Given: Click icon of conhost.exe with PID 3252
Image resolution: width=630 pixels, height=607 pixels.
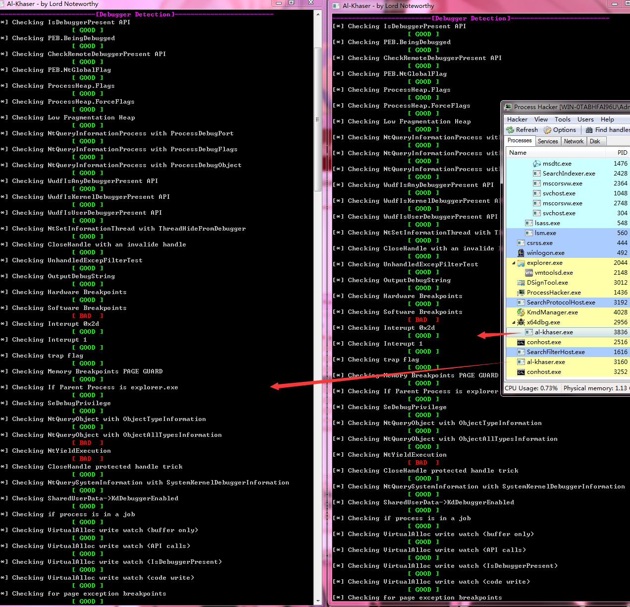Looking at the screenshot, I should (x=521, y=372).
